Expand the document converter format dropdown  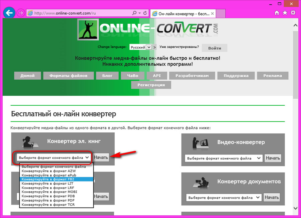point(224,198)
